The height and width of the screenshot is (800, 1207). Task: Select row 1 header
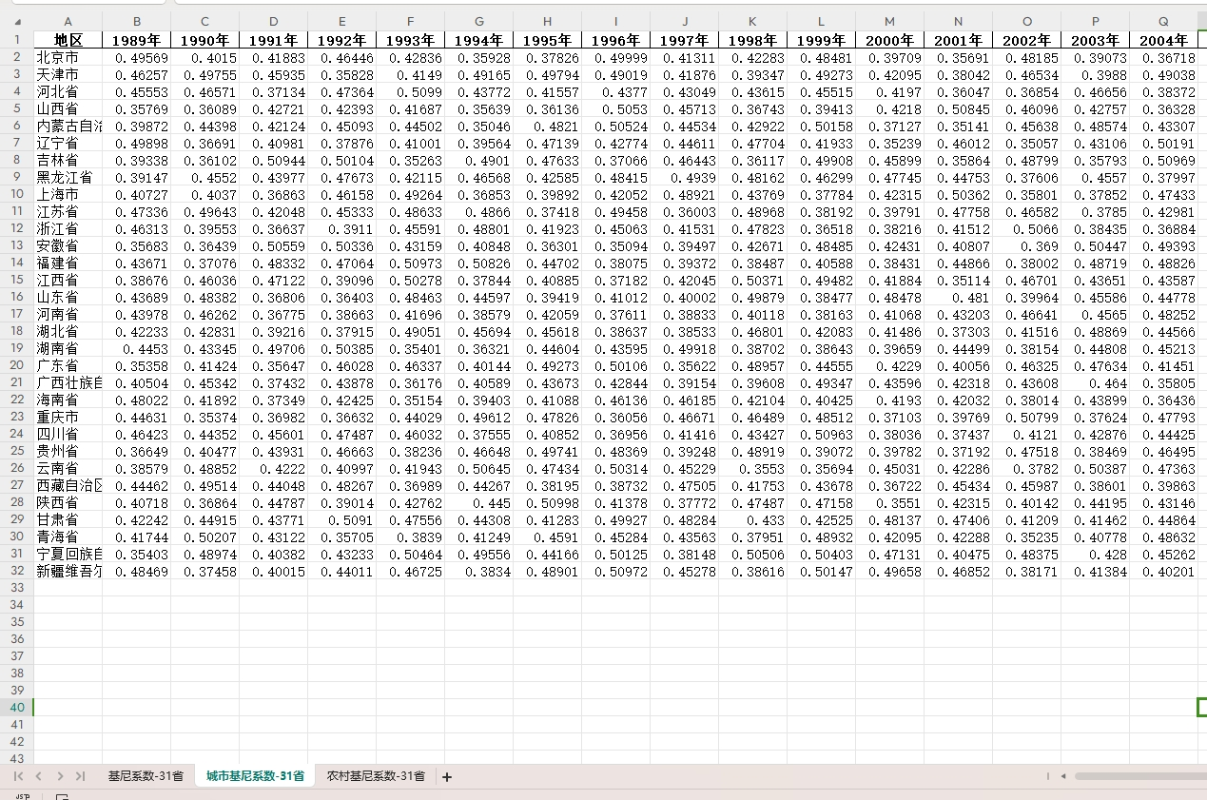[x=17, y=40]
